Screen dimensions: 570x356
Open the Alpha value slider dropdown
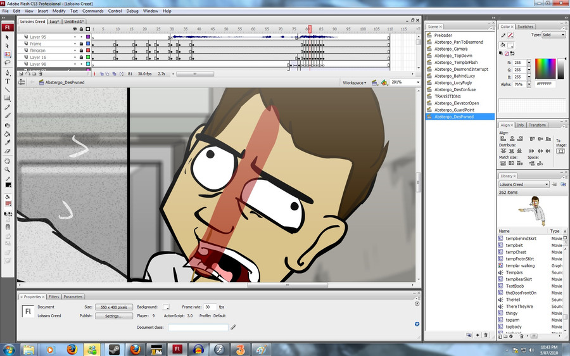pyautogui.click(x=529, y=84)
